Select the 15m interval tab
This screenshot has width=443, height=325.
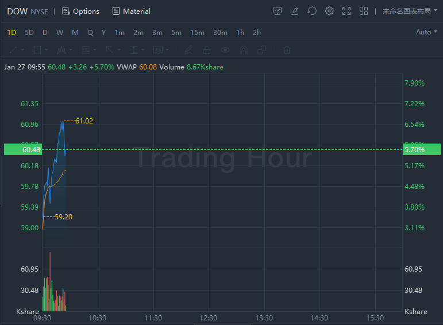197,33
